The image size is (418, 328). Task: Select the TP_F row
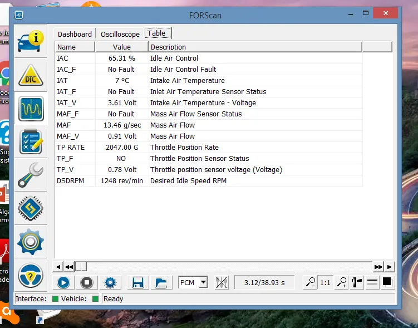pyautogui.click(x=209, y=159)
